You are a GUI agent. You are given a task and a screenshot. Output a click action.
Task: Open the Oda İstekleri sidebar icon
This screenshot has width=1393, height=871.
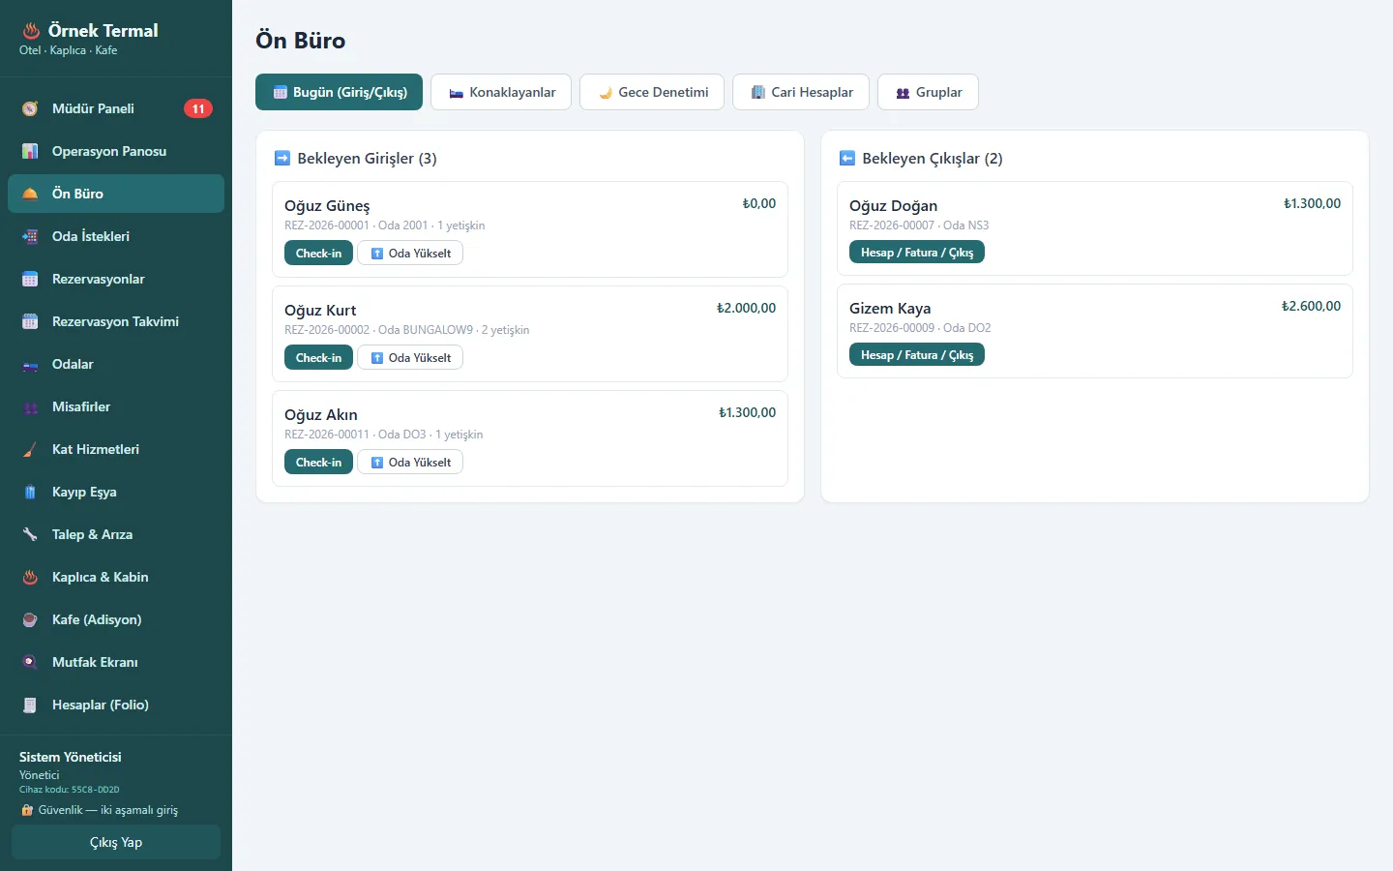30,236
